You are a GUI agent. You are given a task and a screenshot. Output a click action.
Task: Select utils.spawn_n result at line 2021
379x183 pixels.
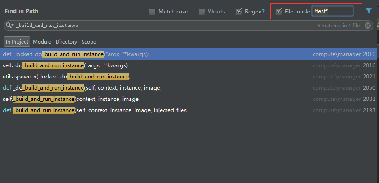(x=135, y=77)
